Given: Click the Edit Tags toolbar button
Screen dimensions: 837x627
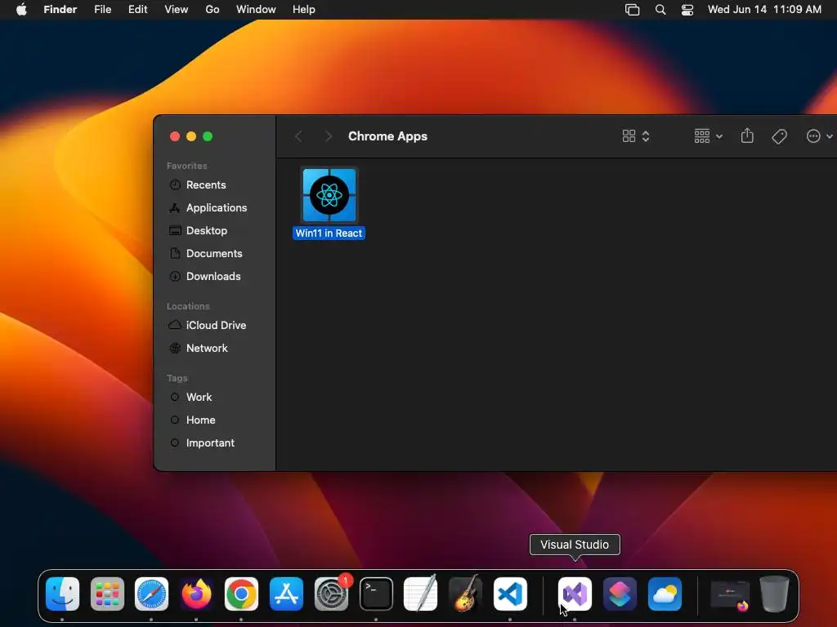Looking at the screenshot, I should 779,136.
